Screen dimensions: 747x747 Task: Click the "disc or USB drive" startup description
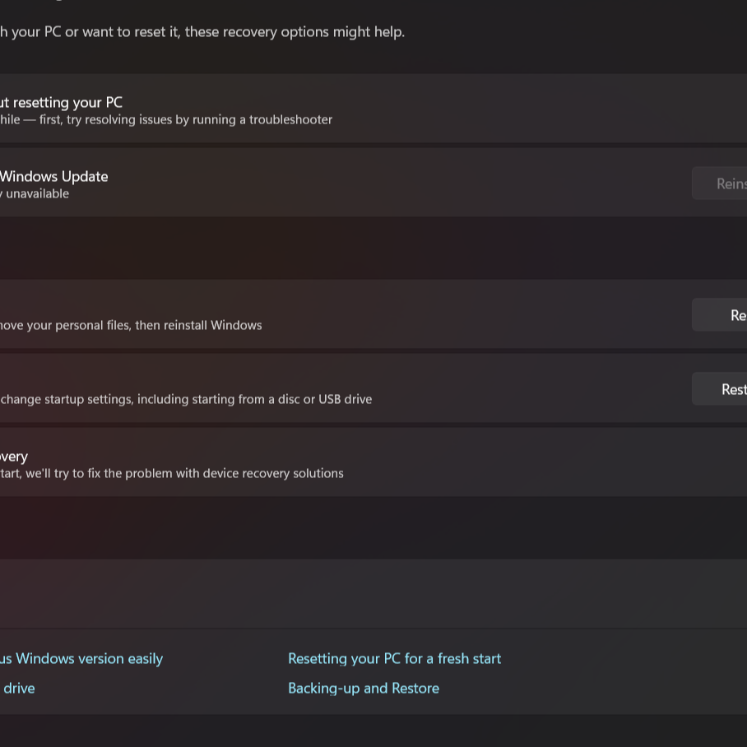point(313,399)
